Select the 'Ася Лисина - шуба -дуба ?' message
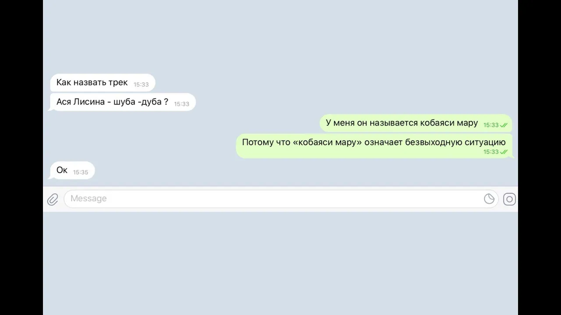The image size is (561, 315). tap(123, 102)
